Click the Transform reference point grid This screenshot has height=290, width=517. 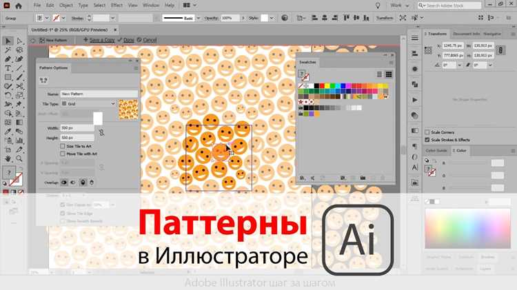(x=428, y=50)
